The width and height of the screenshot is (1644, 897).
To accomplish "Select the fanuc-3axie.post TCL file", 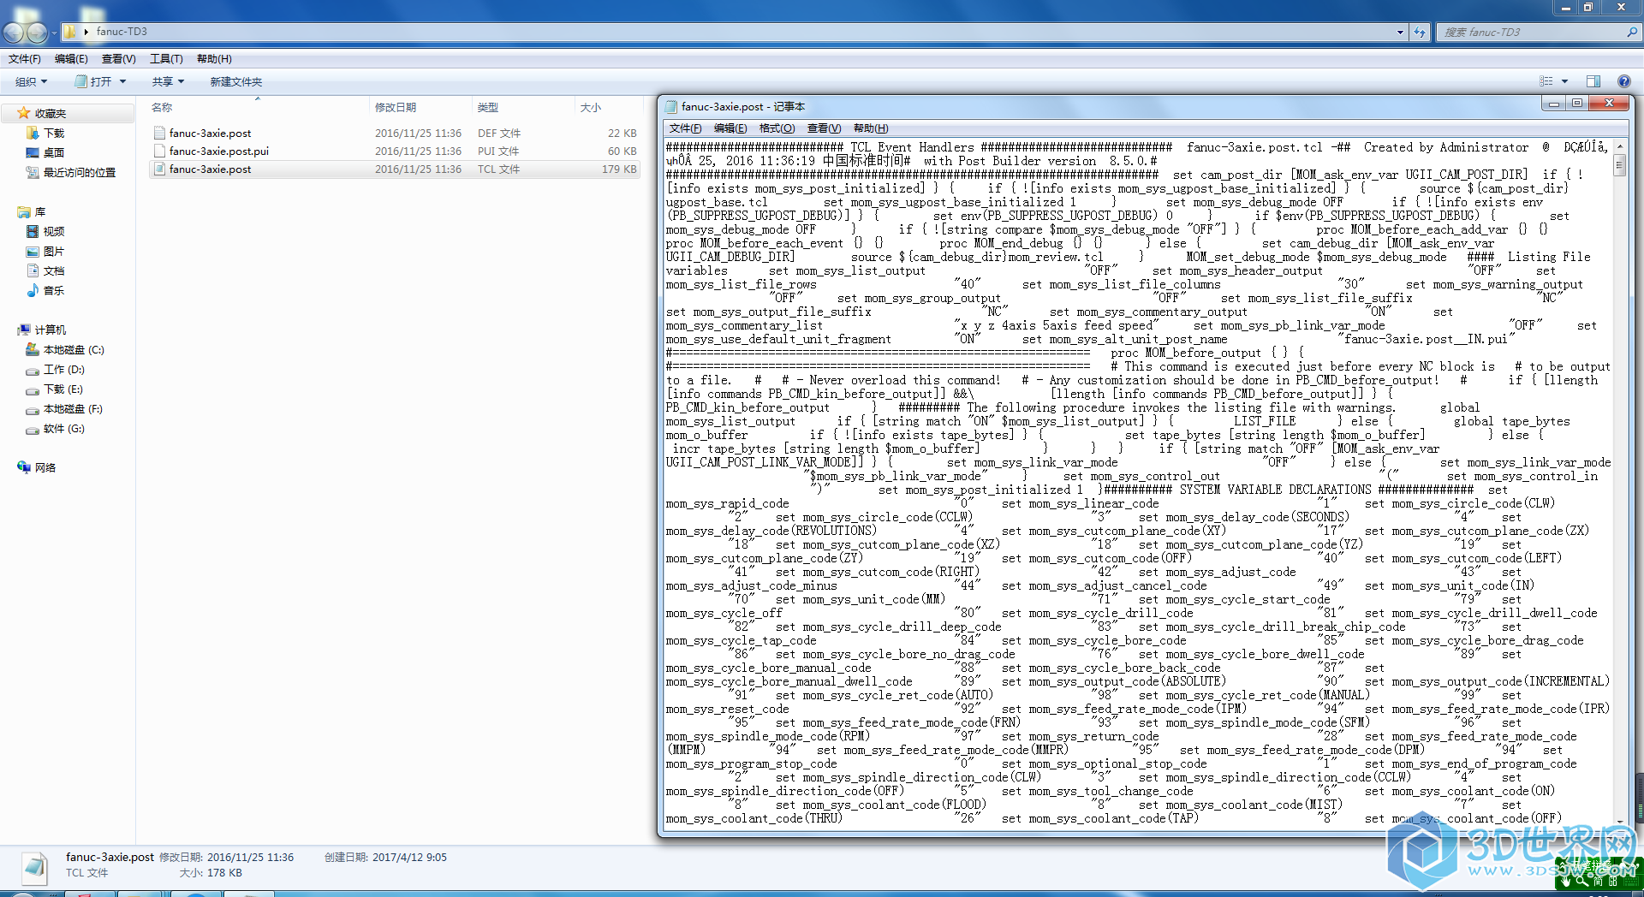I will pyautogui.click(x=395, y=169).
